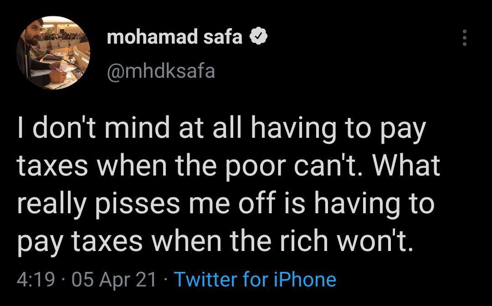Image resolution: width=492 pixels, height=306 pixels.
Task: Click "safa" in the display name
Action: [223, 37]
